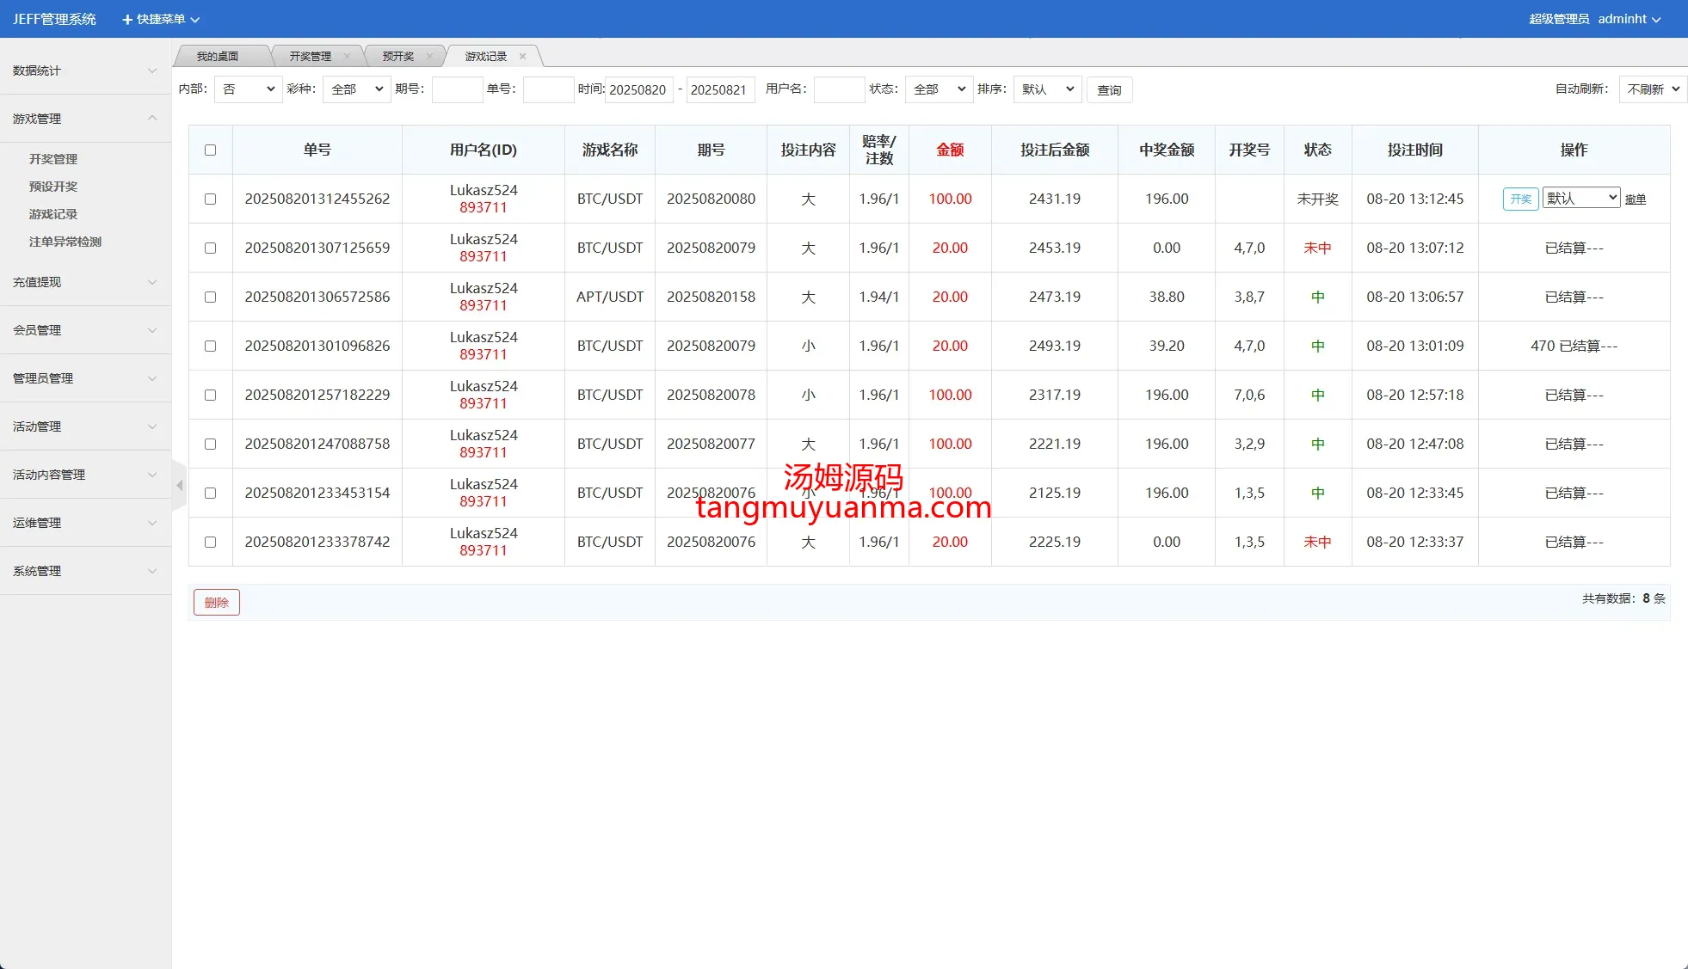Toggle the select-all checkbox in table header

pyautogui.click(x=211, y=150)
